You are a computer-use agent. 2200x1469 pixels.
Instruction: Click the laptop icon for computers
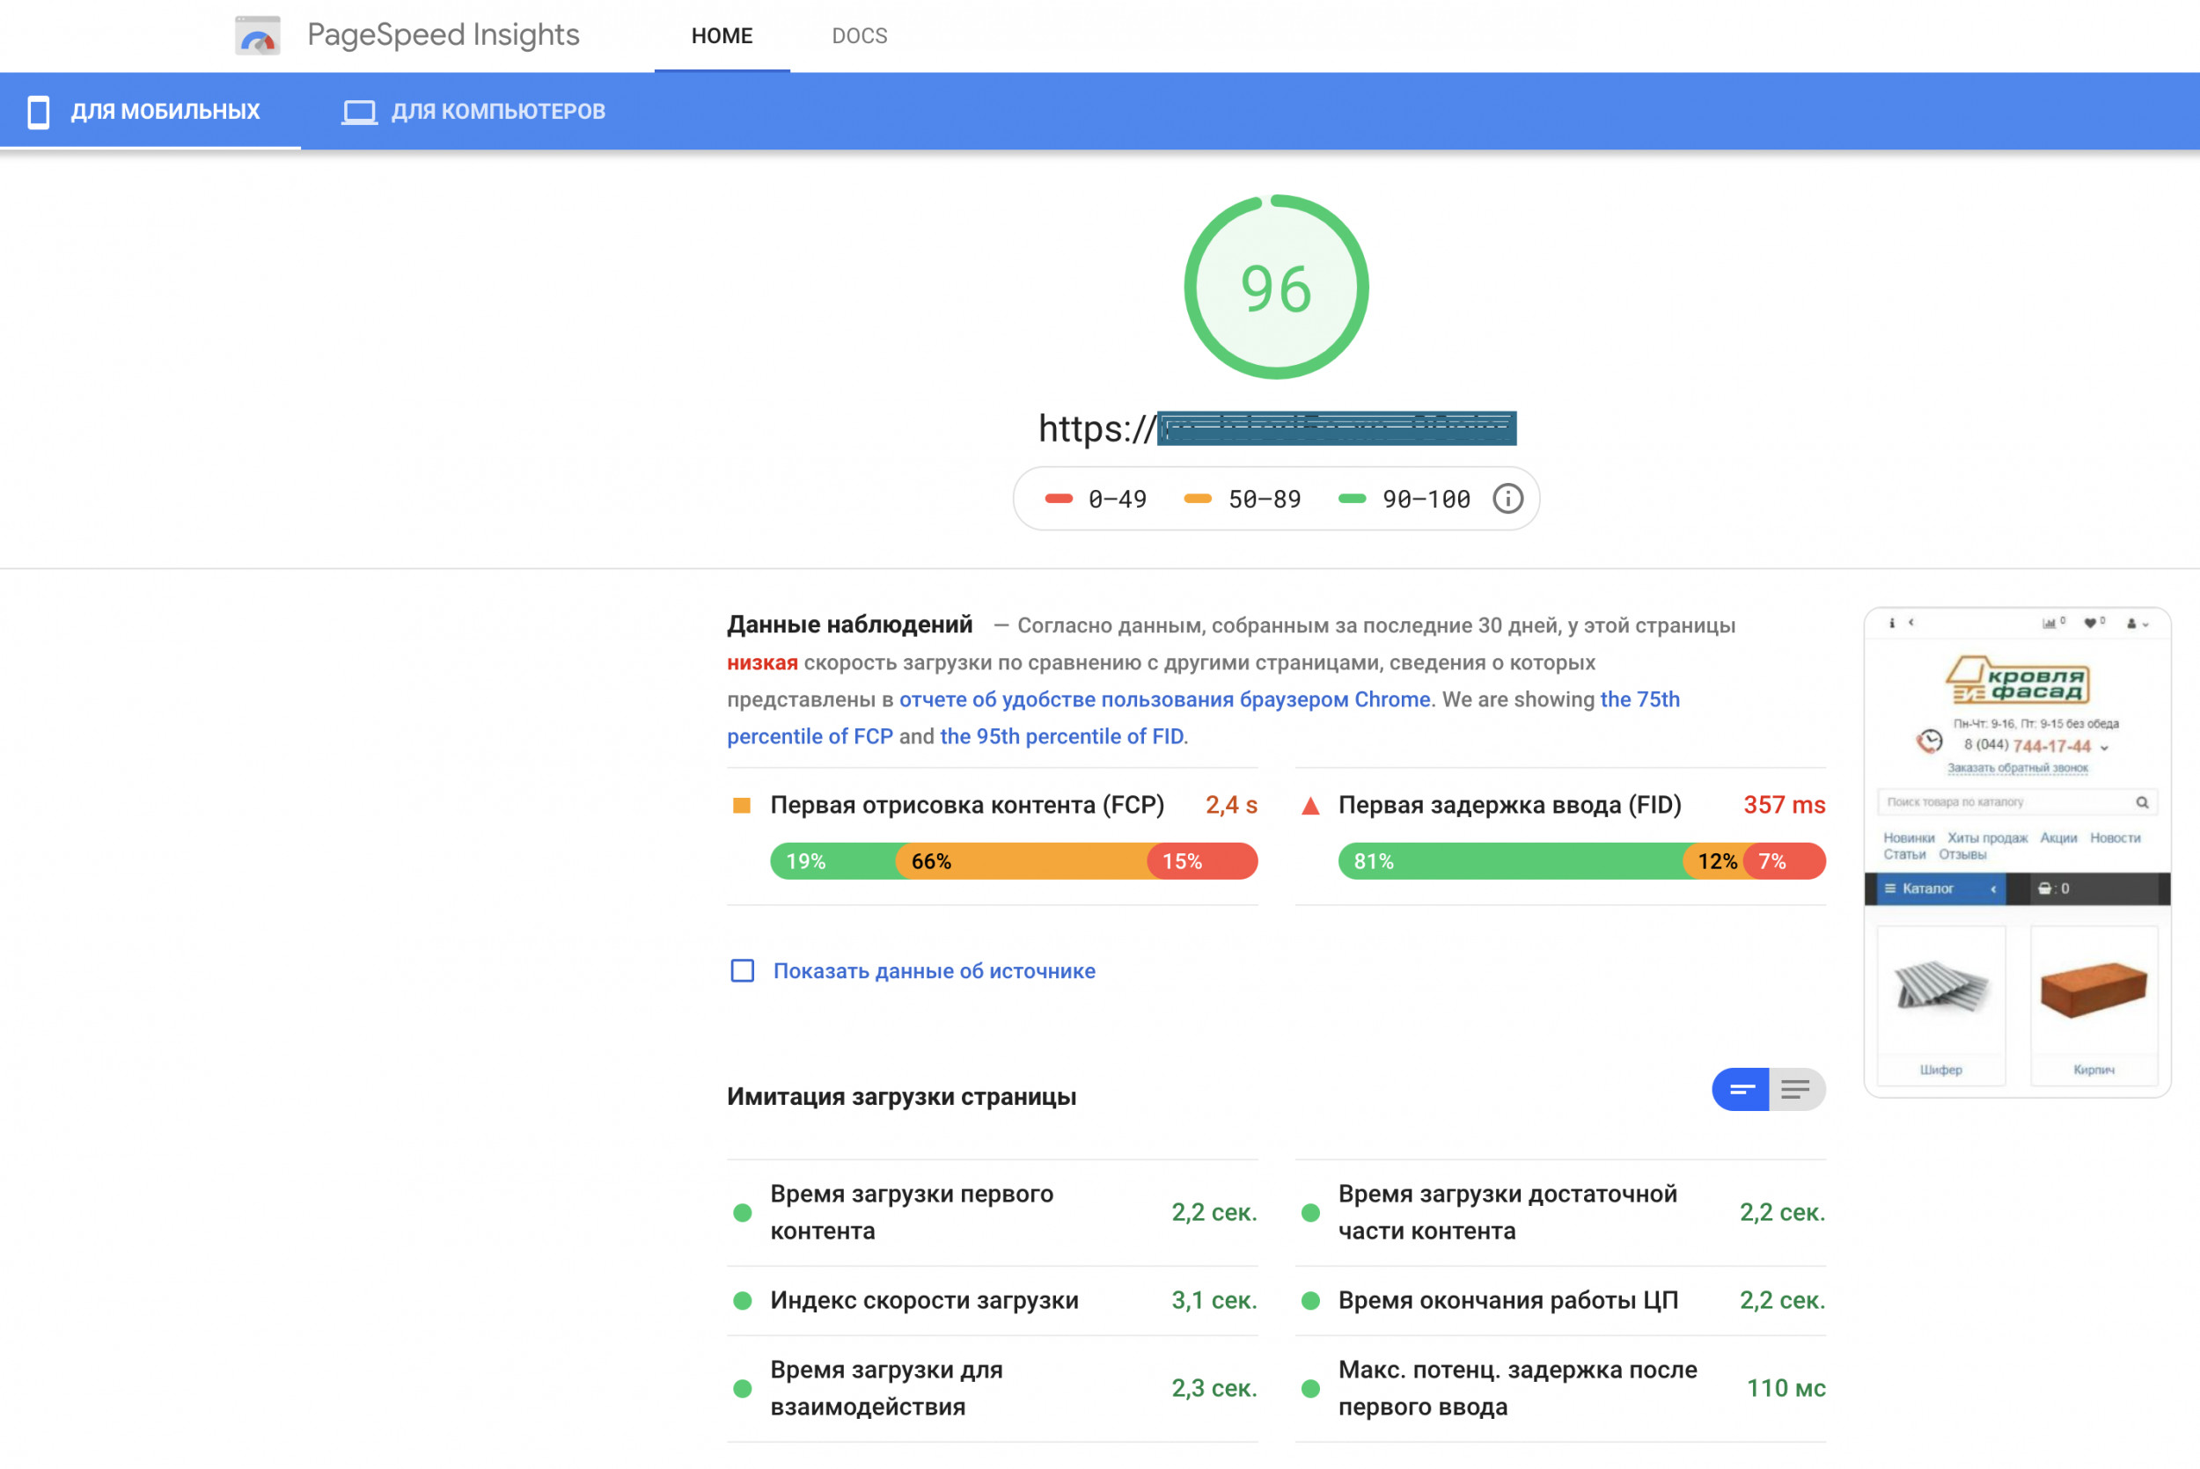[359, 112]
